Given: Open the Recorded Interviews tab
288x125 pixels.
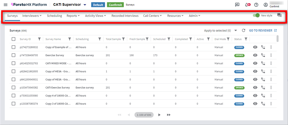Looking at the screenshot, I should pos(125,16).
